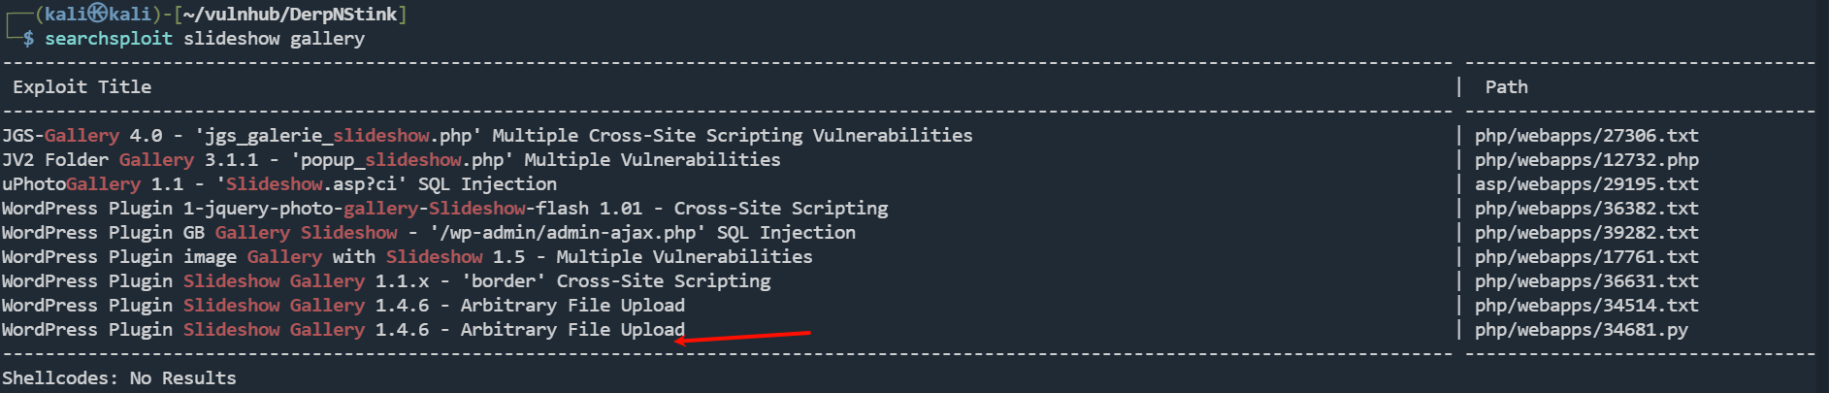Click path asp/webapps/29195.txt

(1586, 184)
